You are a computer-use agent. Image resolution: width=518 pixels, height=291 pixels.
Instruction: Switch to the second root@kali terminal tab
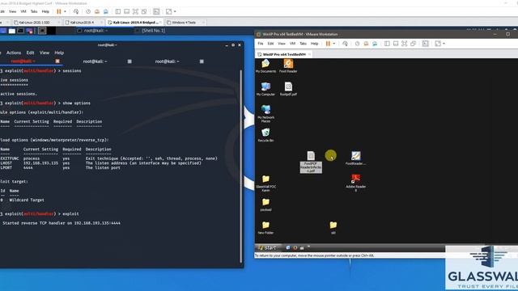tap(95, 61)
